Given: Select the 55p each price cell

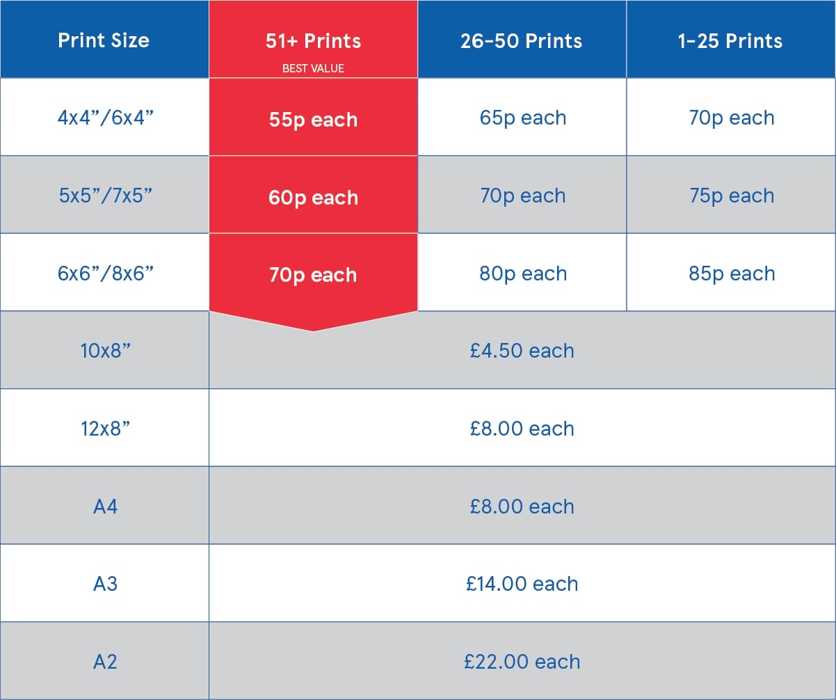Looking at the screenshot, I should click(313, 117).
